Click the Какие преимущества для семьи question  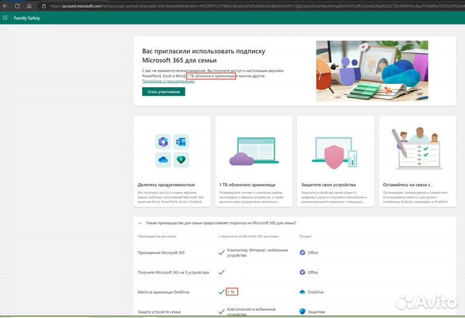(222, 223)
